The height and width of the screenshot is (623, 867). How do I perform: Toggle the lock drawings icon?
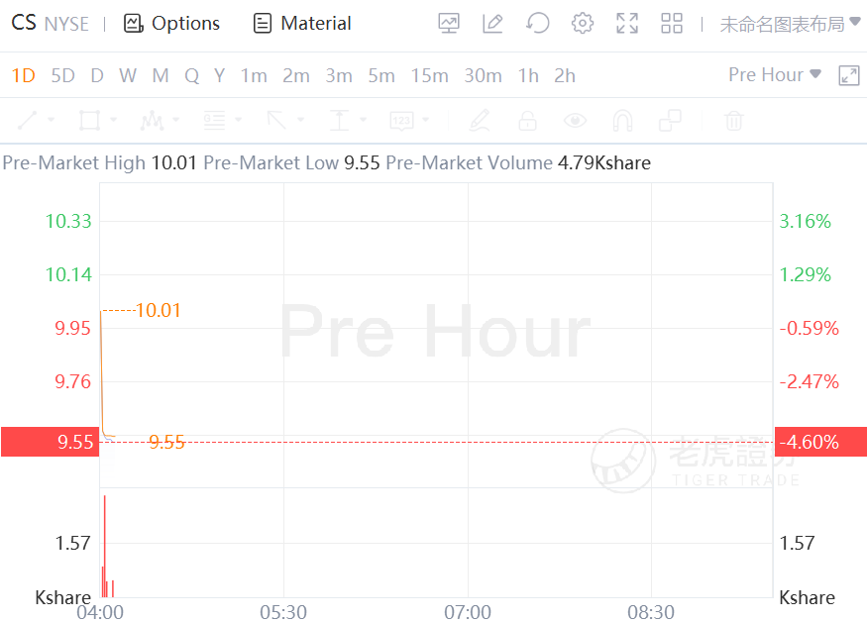point(527,121)
